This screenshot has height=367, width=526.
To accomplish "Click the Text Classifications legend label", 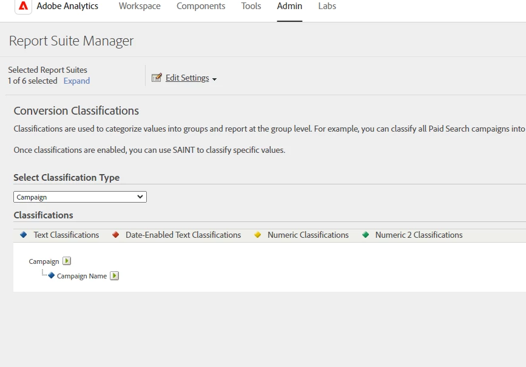I will click(66, 235).
